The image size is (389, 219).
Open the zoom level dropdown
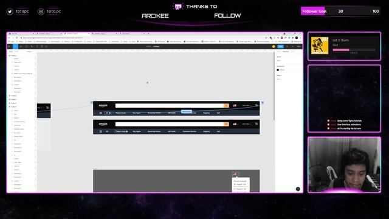pos(298,46)
